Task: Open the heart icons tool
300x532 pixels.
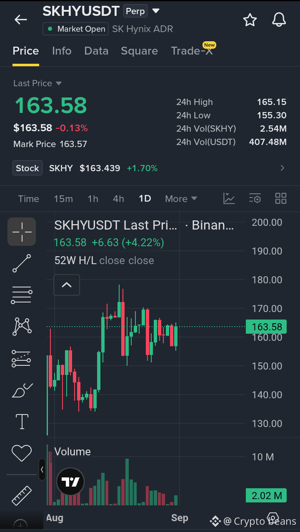Action: pyautogui.click(x=22, y=453)
